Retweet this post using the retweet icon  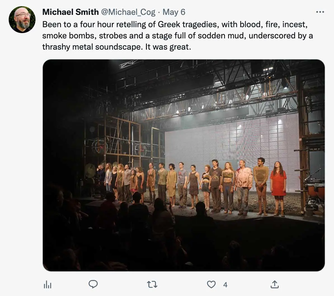[x=152, y=285]
